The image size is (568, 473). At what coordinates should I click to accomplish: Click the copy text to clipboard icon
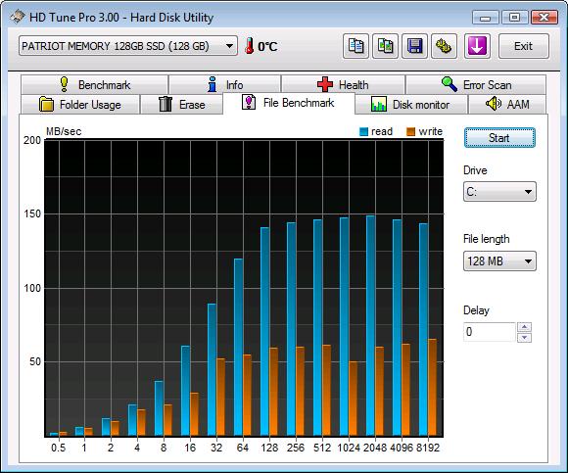point(355,46)
